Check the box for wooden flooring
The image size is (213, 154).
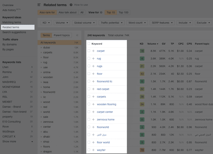coord(89,104)
